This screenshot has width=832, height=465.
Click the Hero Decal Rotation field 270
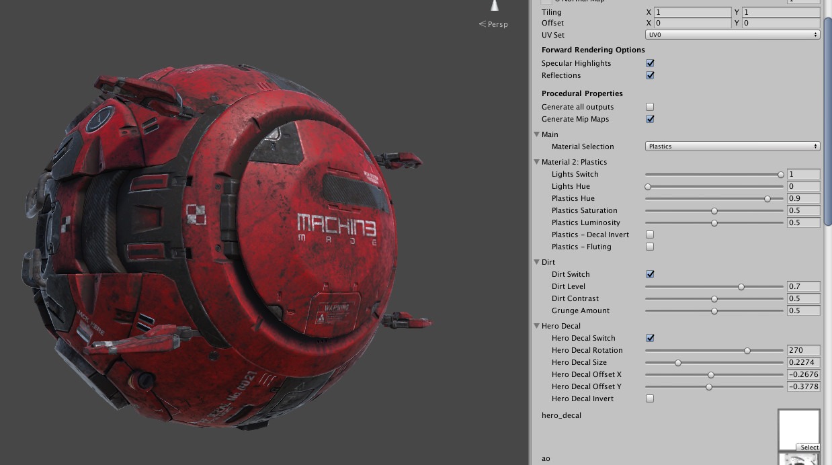(803, 350)
